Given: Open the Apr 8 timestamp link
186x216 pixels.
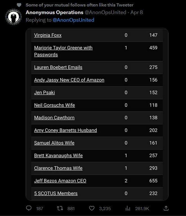Looking at the screenshot, I should [136, 12].
